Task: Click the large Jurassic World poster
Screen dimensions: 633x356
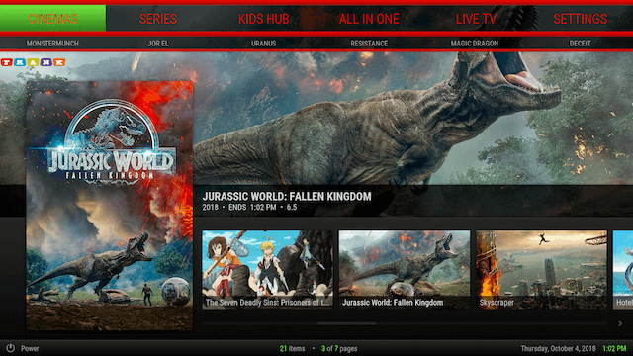Action: coord(110,206)
